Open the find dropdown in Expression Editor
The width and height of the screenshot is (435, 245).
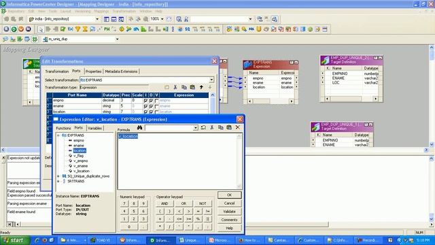196,128
